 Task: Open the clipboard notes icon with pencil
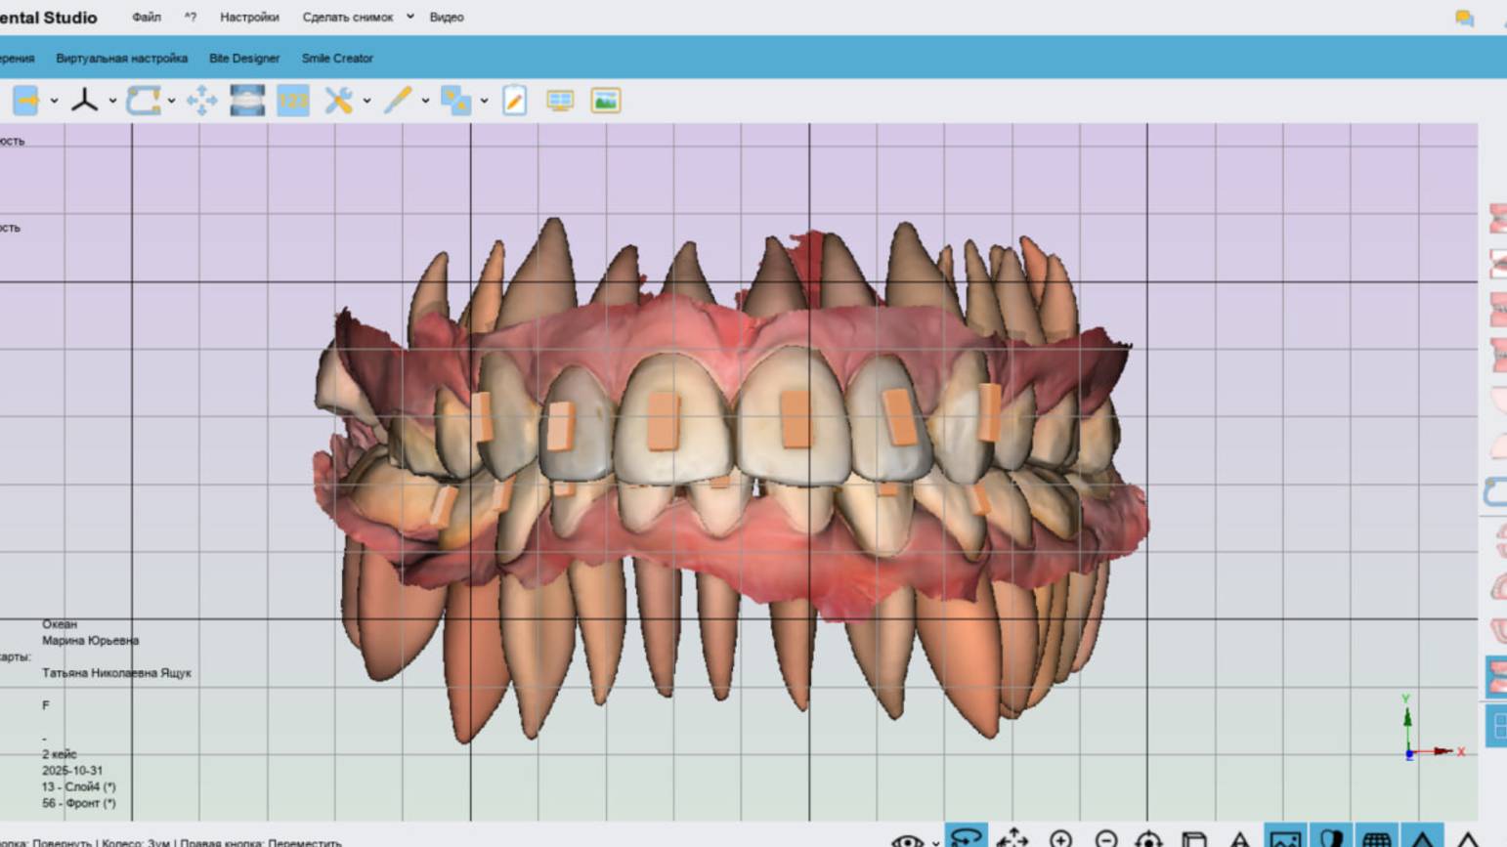pos(514,101)
